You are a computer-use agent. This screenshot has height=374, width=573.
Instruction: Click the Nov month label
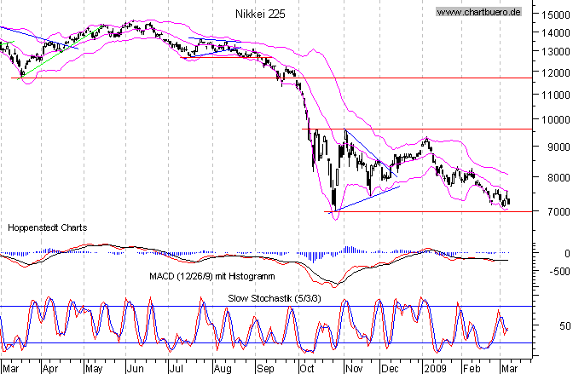click(x=354, y=369)
